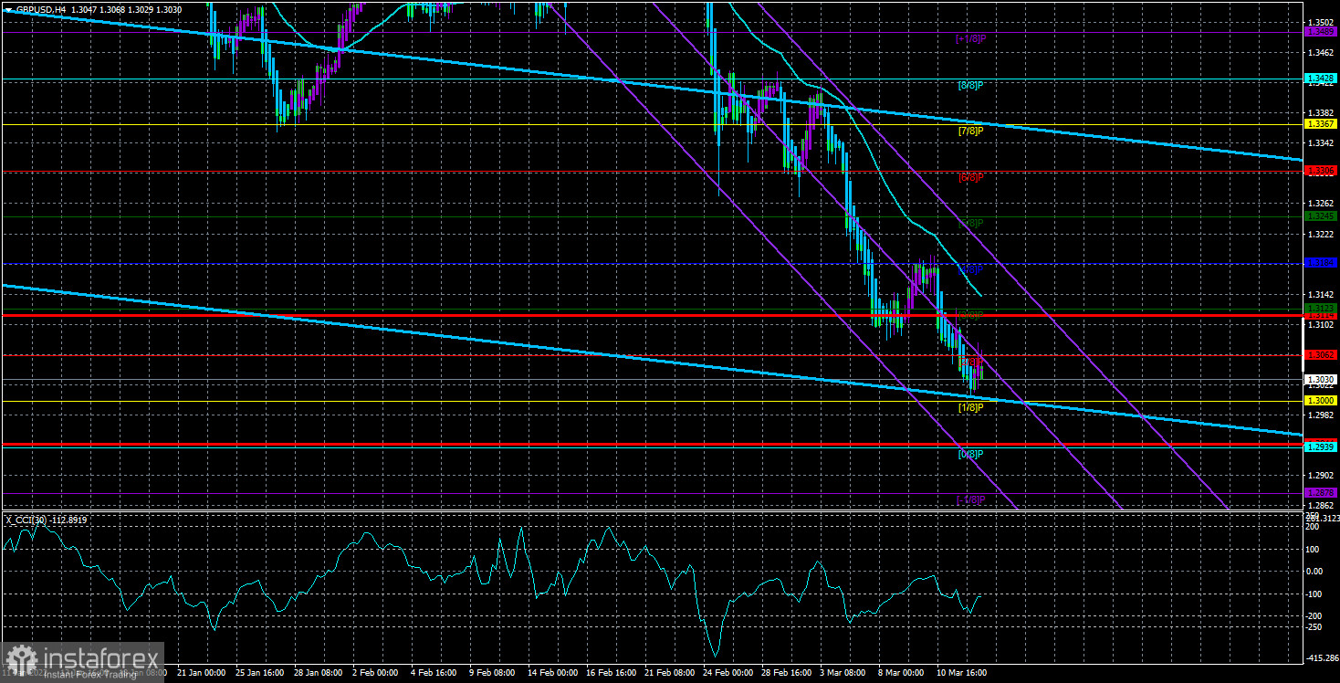This screenshot has width=1340, height=683.
Task: Click the 28 Jan 08:00 time label
Action: coord(319,672)
